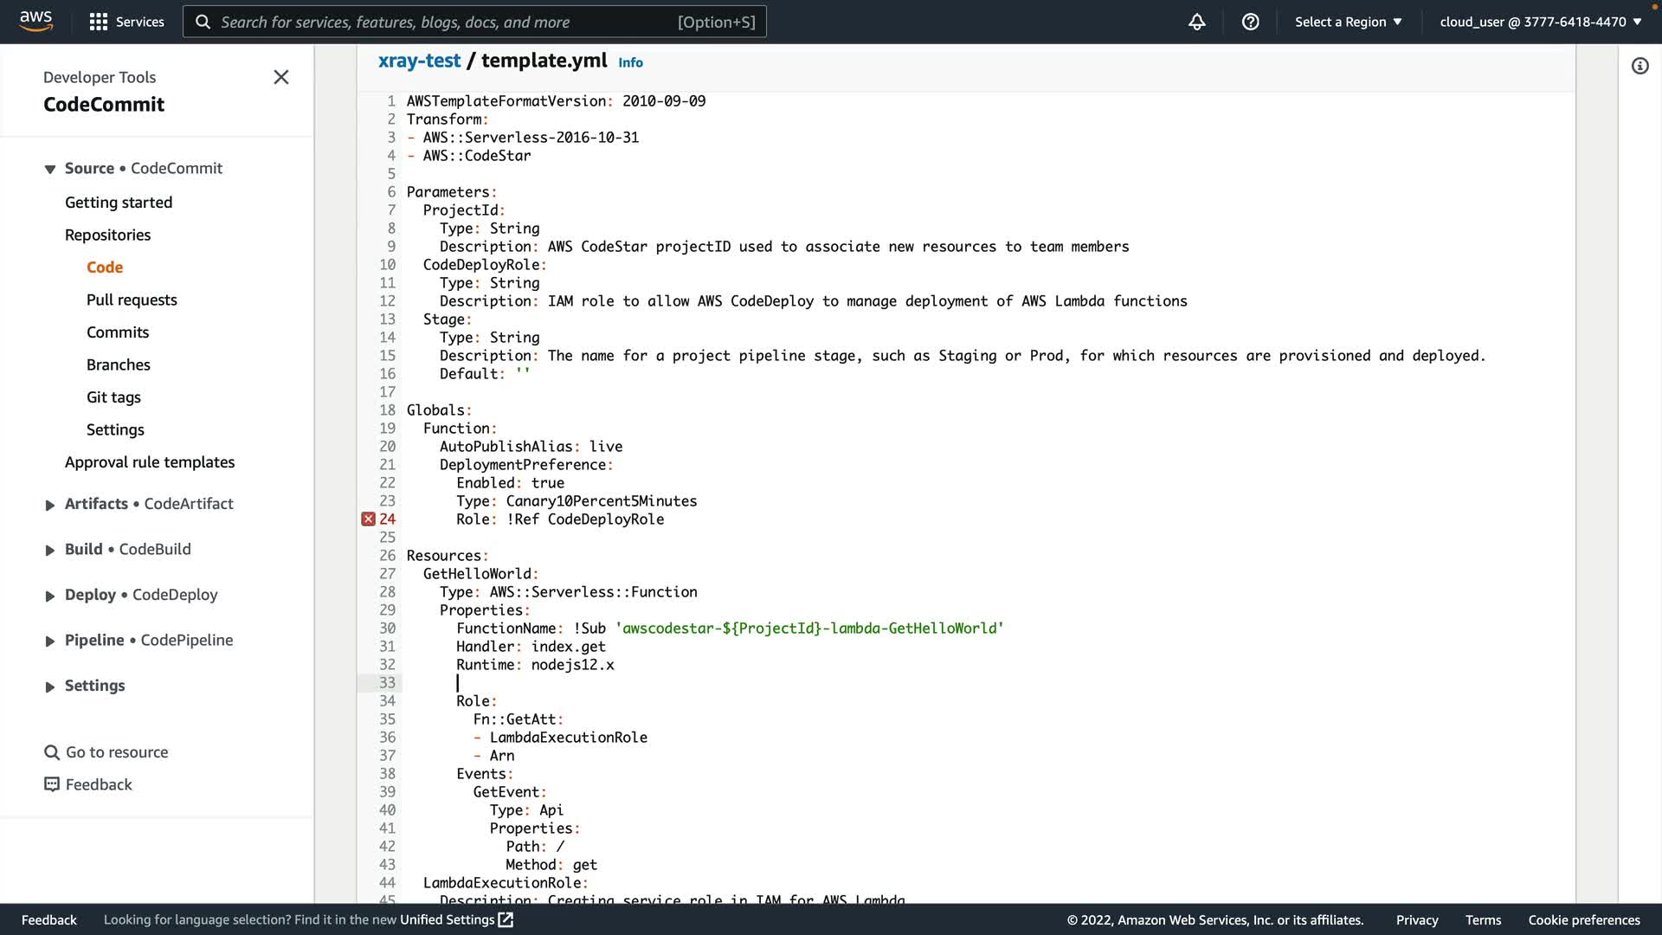The width and height of the screenshot is (1662, 935).
Task: Collapse the Source CodeCommit section
Action: click(x=50, y=169)
